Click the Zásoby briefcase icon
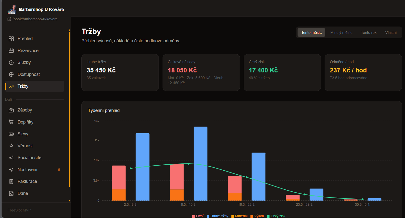Viewport: 405px width, 218px height. [x=11, y=110]
